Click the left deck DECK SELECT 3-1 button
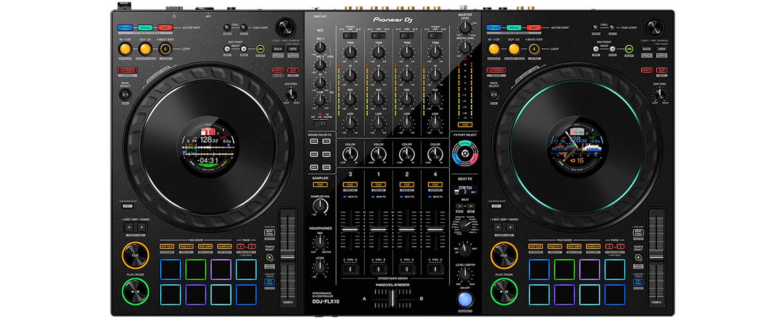This screenshot has width=772, height=321. click(125, 95)
